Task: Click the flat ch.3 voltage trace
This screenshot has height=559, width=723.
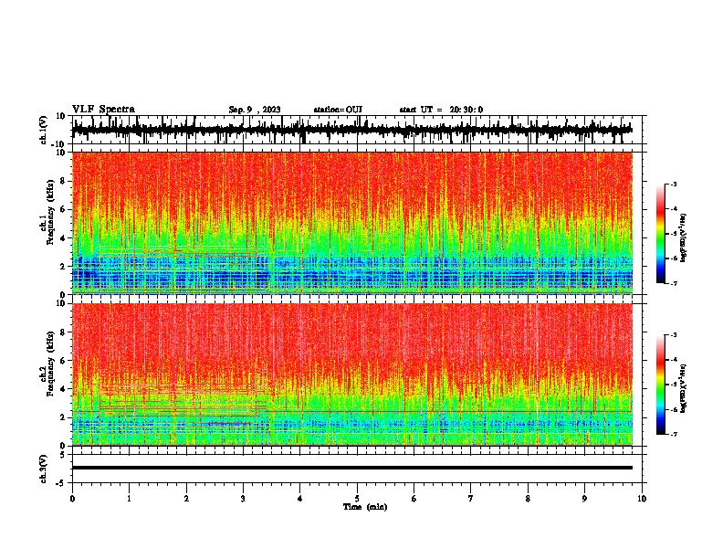Action: click(352, 468)
